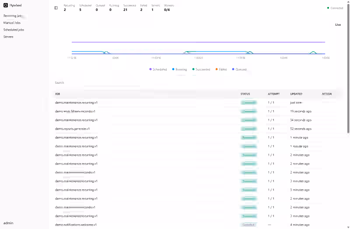Click the Succeeded count of 21
The height and width of the screenshot is (229, 350).
[129, 7]
